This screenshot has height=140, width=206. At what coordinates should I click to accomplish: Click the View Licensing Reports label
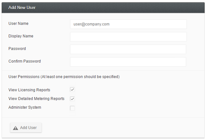pos(29,90)
